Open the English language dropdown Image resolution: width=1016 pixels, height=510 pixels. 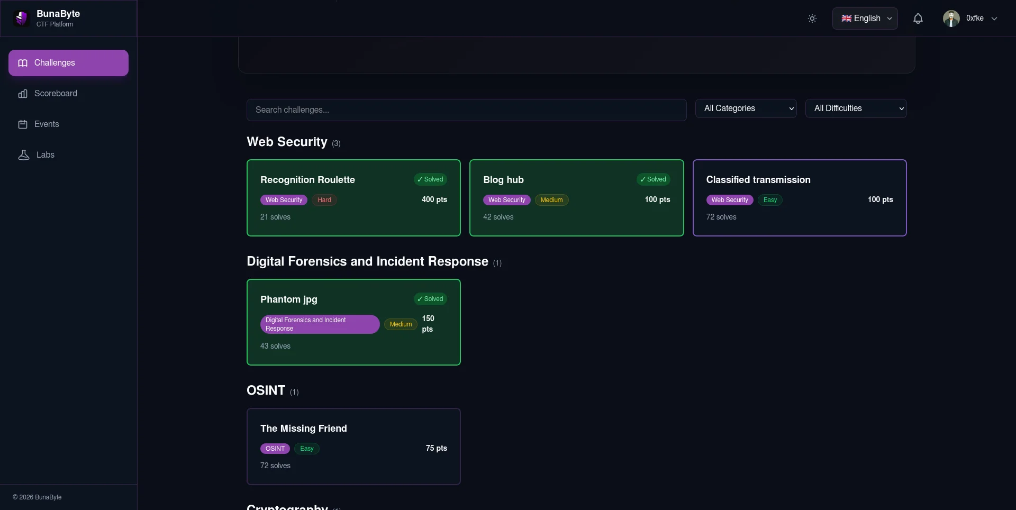tap(865, 19)
